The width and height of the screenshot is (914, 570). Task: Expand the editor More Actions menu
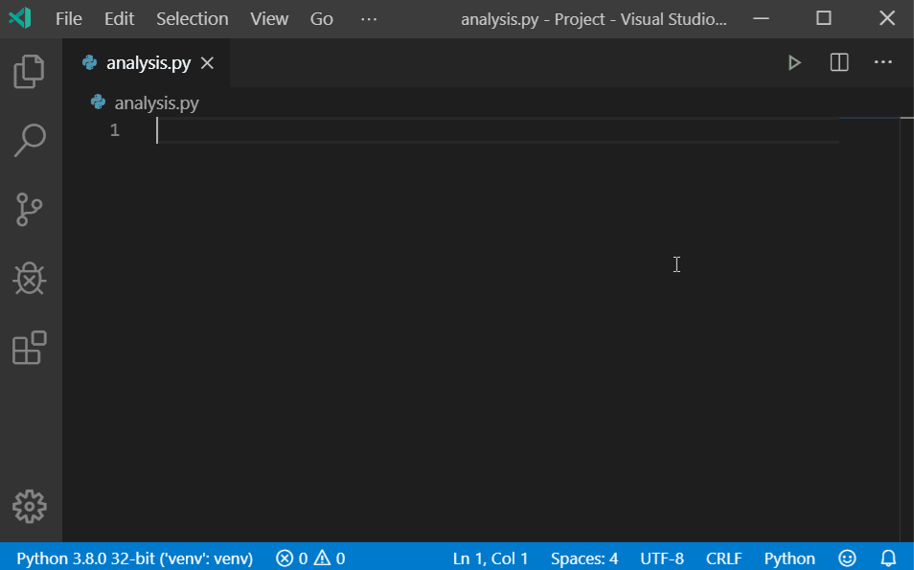point(883,63)
